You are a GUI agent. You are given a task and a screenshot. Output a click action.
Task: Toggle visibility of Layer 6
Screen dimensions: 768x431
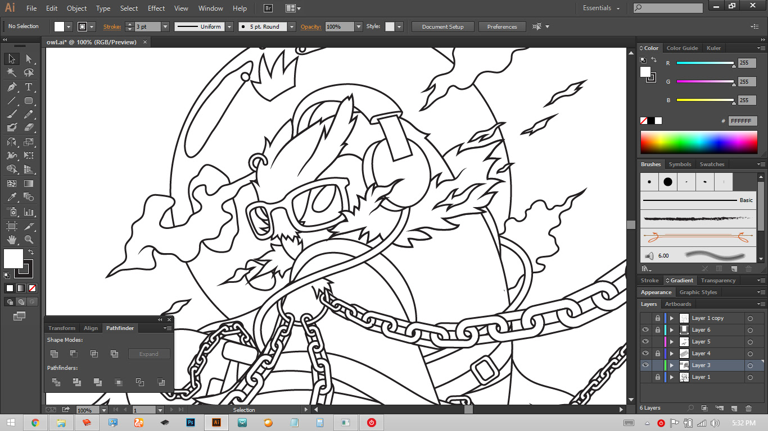point(645,330)
